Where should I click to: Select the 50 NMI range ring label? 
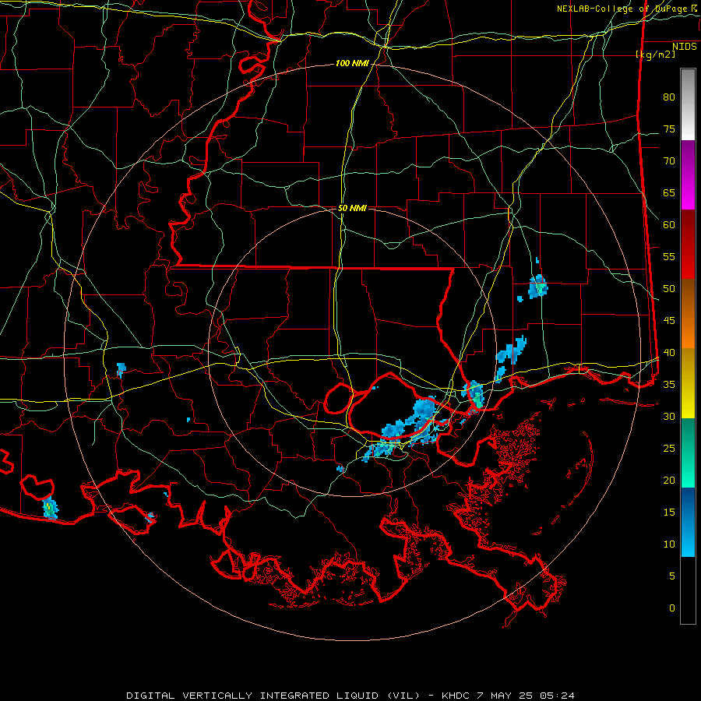(x=352, y=208)
